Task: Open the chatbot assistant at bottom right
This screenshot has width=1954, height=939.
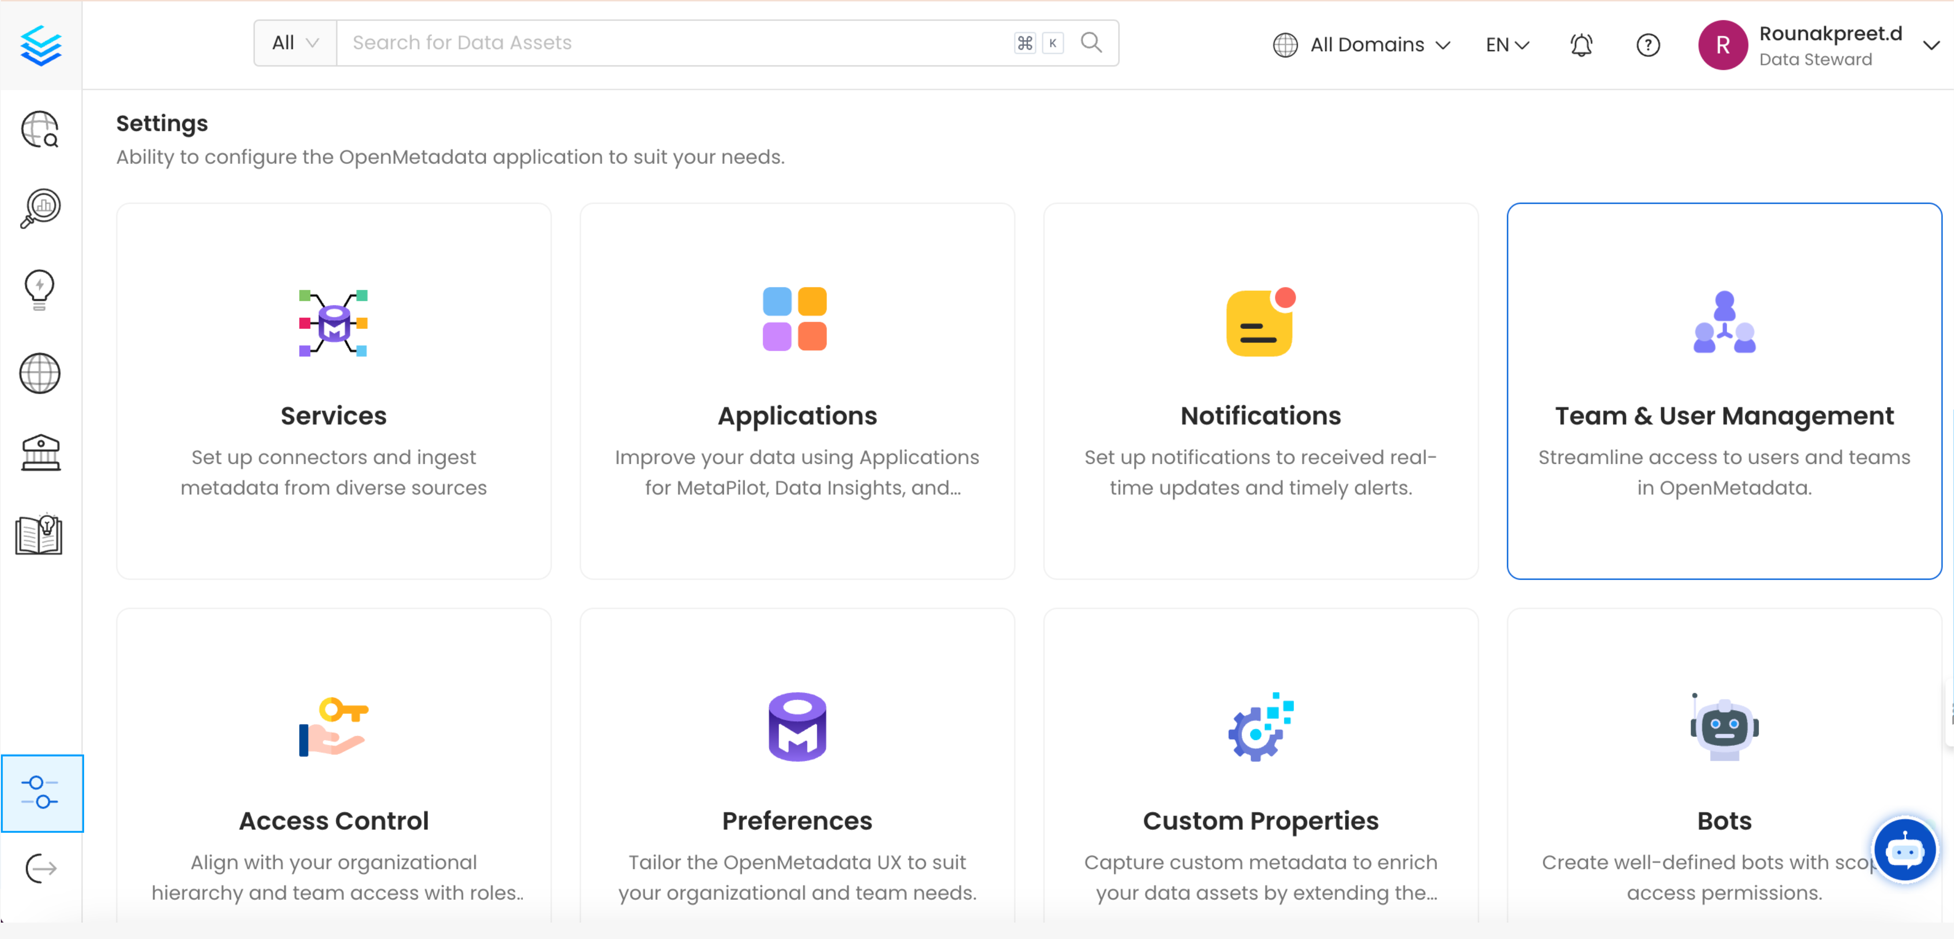Action: coord(1906,850)
